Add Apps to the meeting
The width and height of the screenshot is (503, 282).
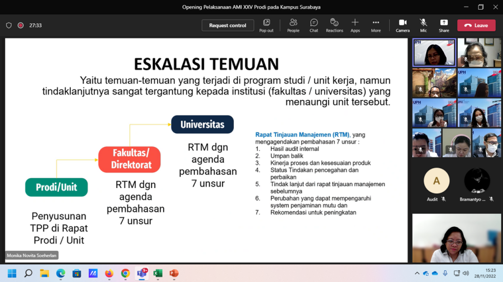point(355,25)
